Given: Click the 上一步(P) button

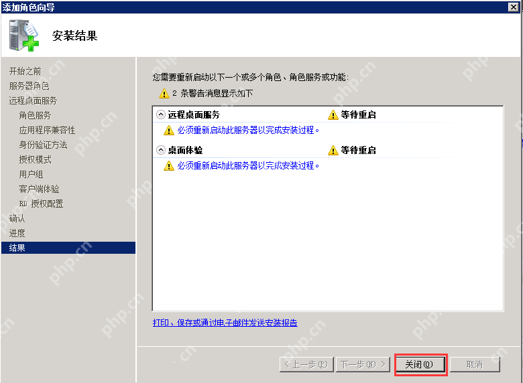Looking at the screenshot, I should coord(306,365).
